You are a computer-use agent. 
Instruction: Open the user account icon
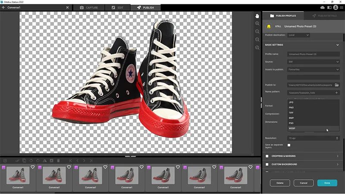point(330,7)
